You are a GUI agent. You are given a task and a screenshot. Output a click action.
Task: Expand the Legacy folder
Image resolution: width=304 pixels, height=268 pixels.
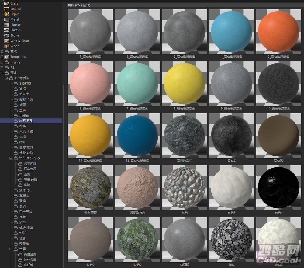(x=2, y=62)
